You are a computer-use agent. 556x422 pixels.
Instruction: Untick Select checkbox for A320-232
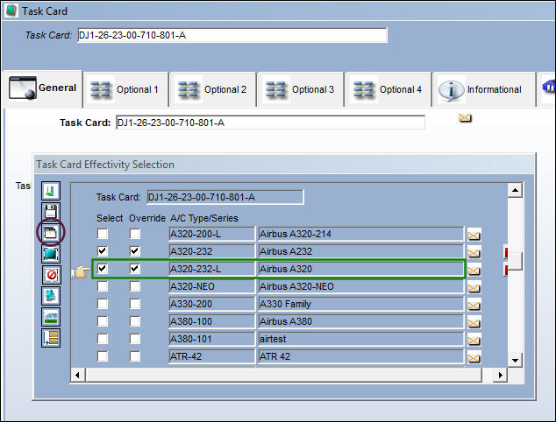tap(103, 251)
